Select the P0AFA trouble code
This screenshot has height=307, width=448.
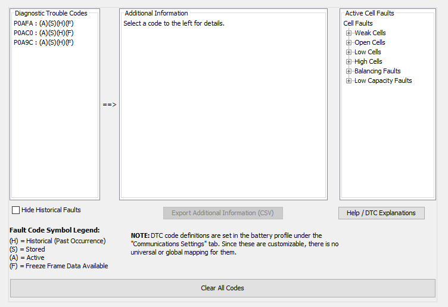coord(43,23)
